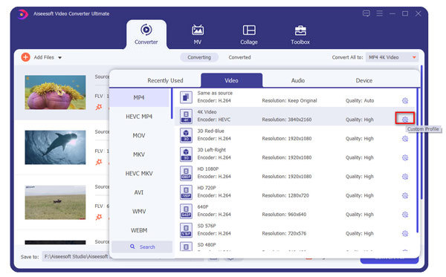Open custom profile gear for Same as source
The height and width of the screenshot is (277, 446).
[405, 100]
